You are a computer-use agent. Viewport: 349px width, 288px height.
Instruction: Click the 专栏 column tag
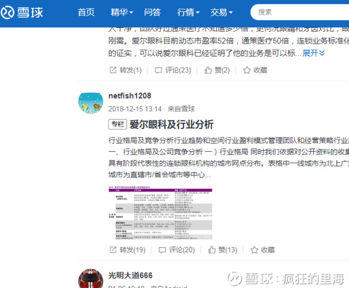pos(117,124)
